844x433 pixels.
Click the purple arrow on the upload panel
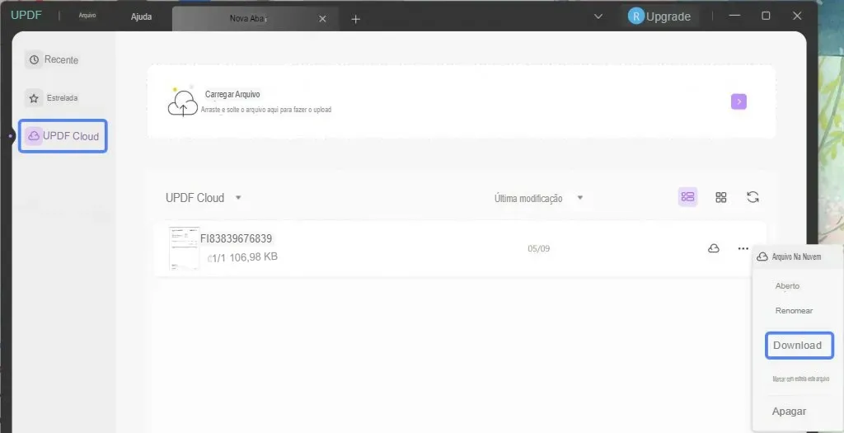738,101
